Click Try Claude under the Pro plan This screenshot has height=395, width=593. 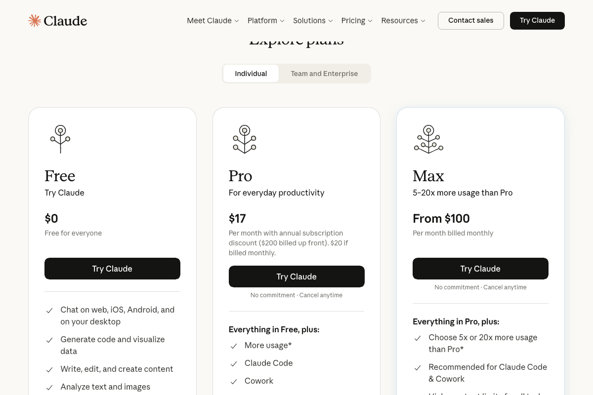tap(296, 276)
